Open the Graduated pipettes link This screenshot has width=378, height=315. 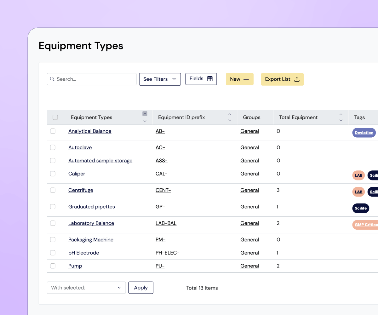pos(91,207)
